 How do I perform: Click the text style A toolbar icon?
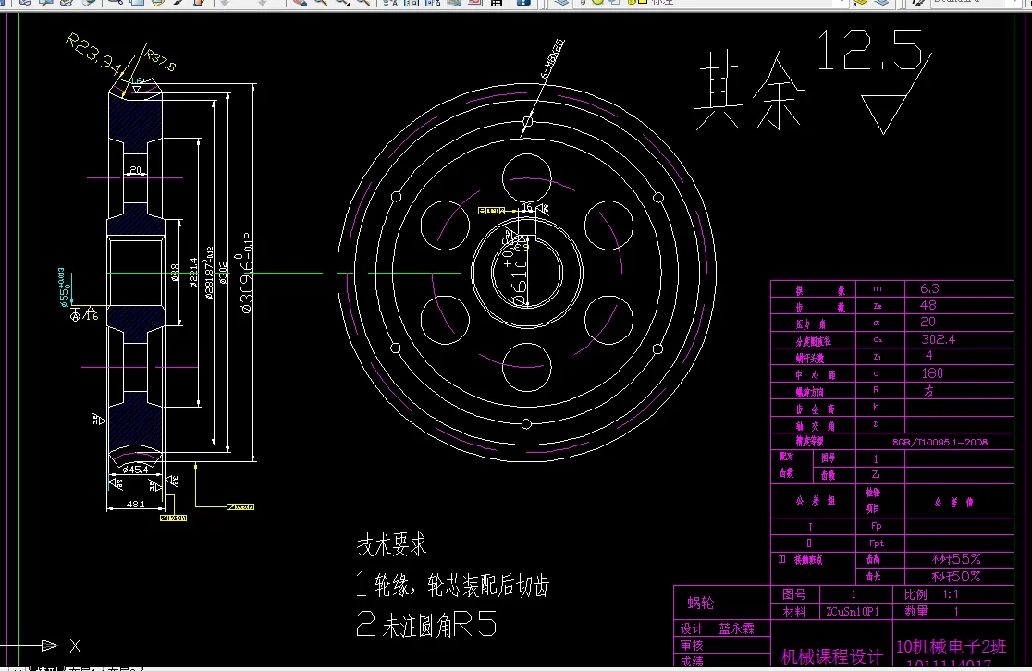390,6
